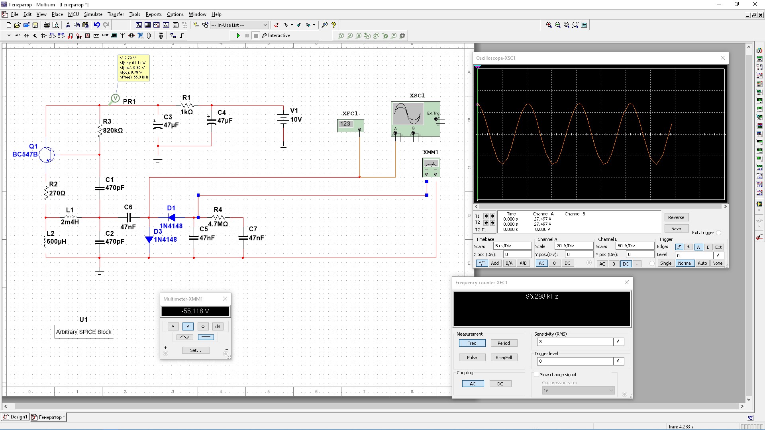Switch the multimeter to Ohm mode
765x430 pixels.
(x=203, y=326)
